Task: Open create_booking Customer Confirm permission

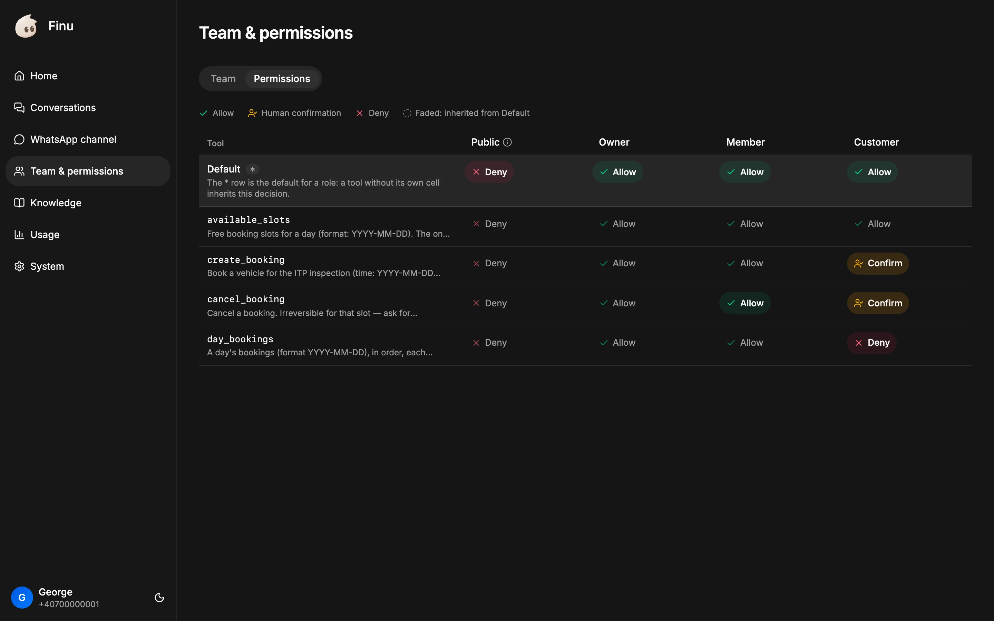Action: coord(878,264)
